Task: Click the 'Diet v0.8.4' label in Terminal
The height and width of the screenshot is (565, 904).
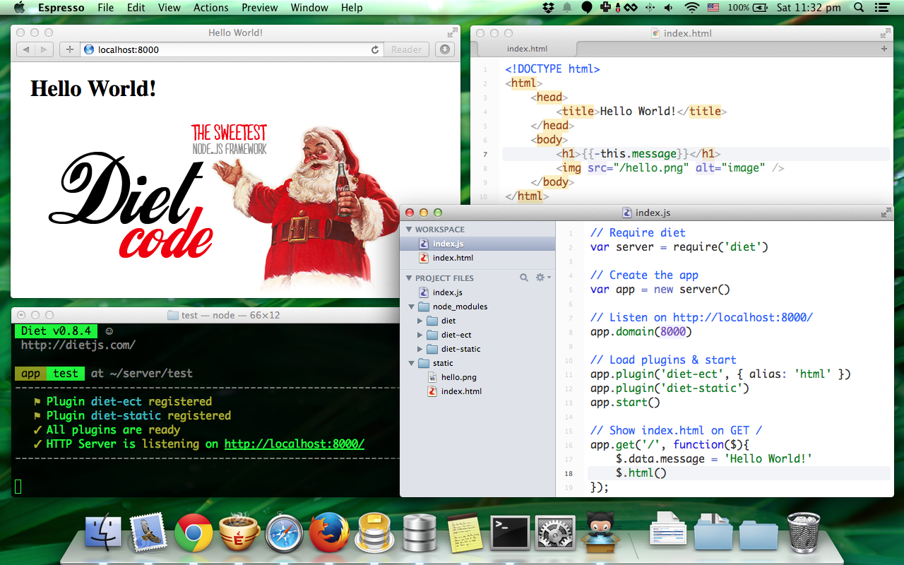Action: click(56, 331)
